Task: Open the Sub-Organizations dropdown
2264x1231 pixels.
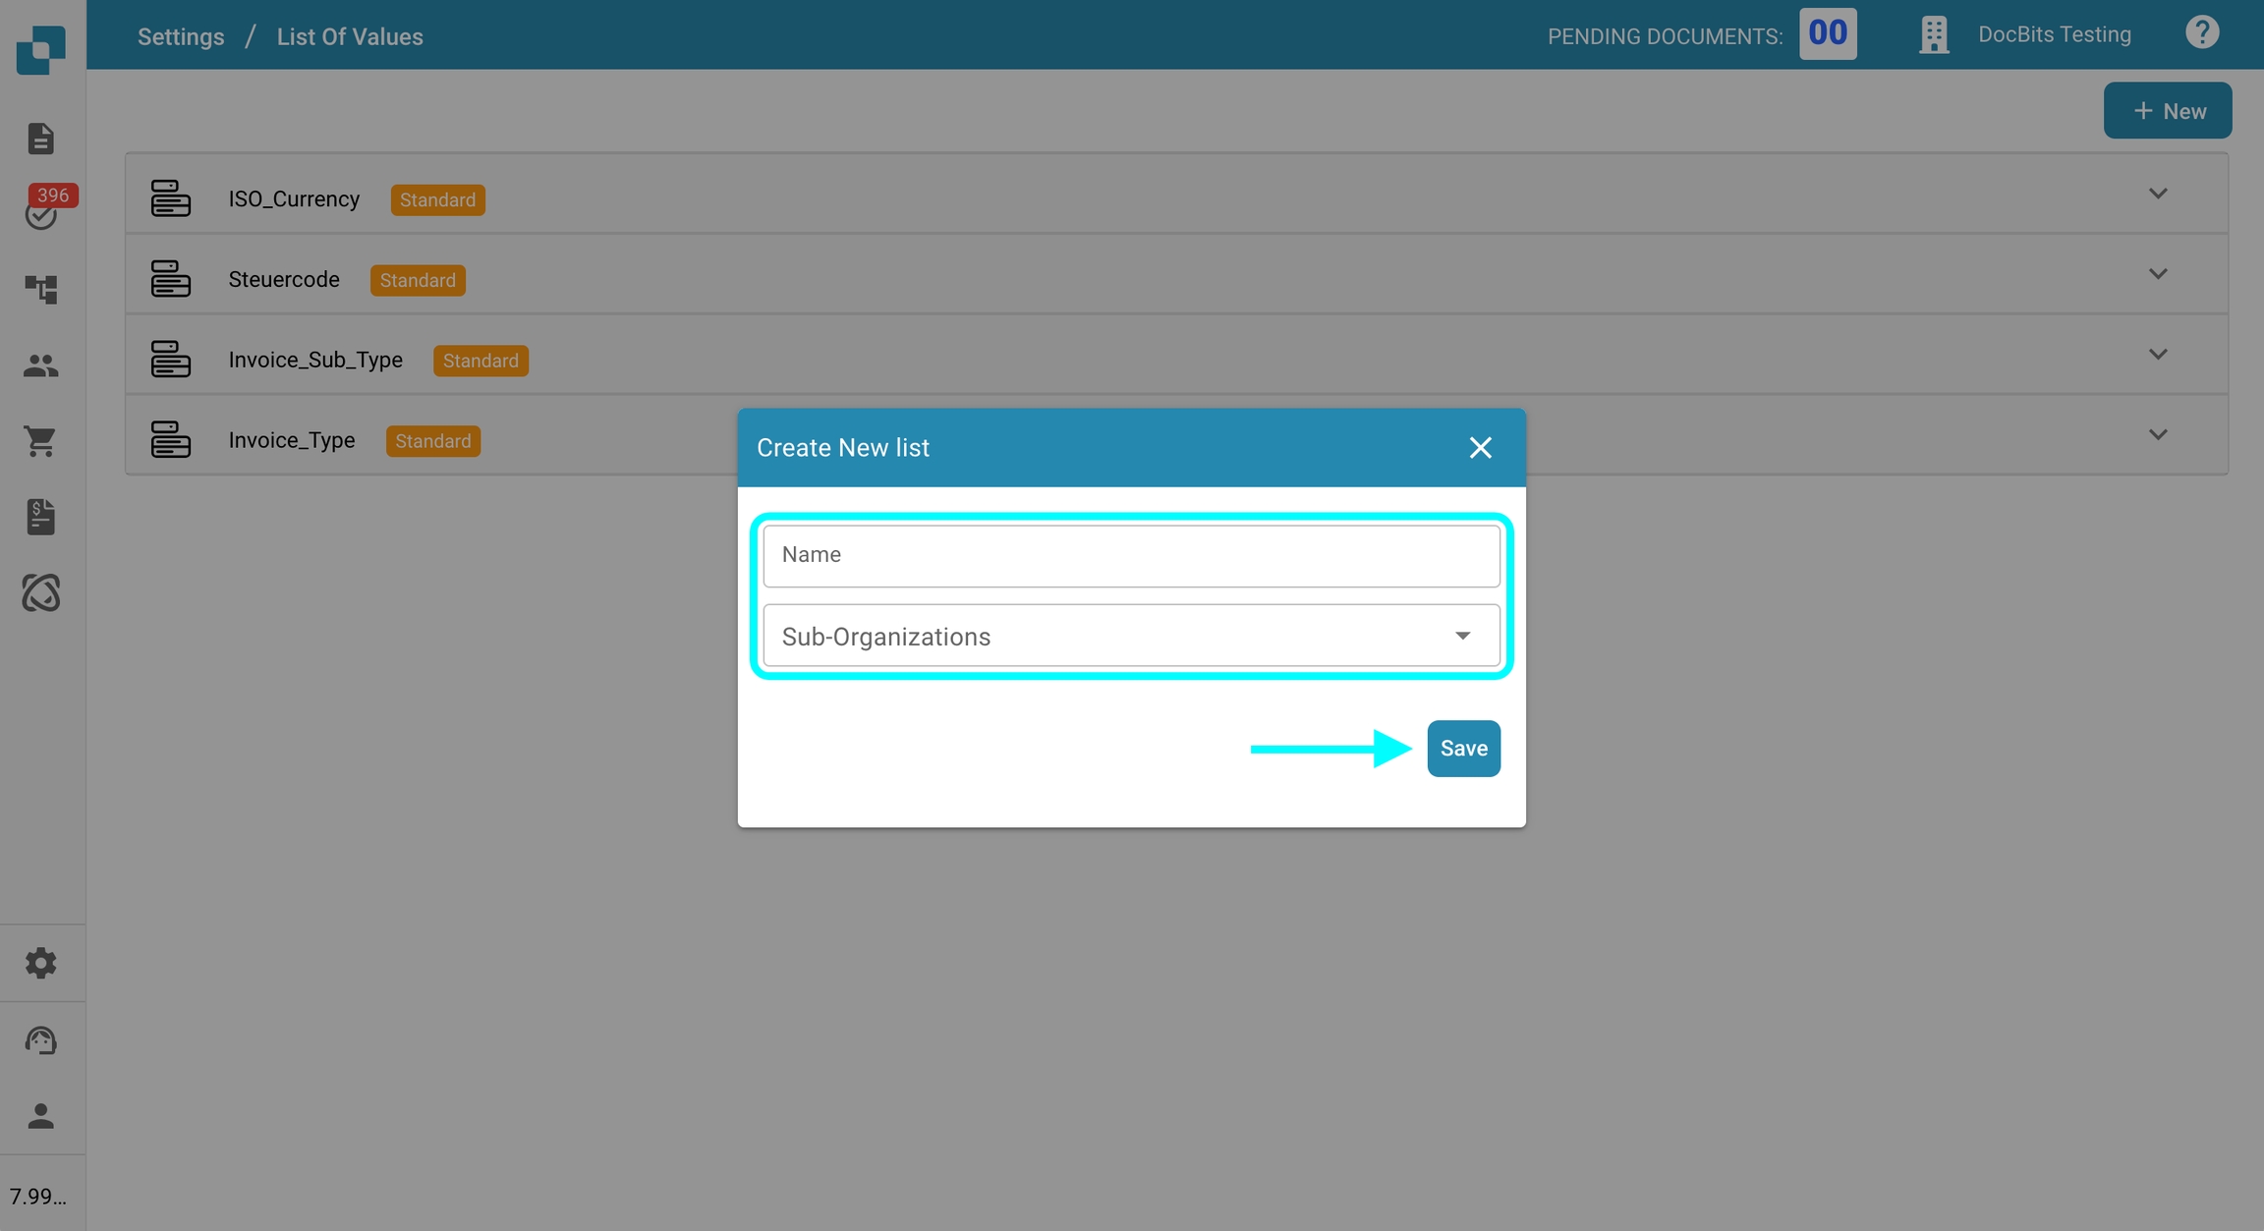Action: [x=1131, y=637]
